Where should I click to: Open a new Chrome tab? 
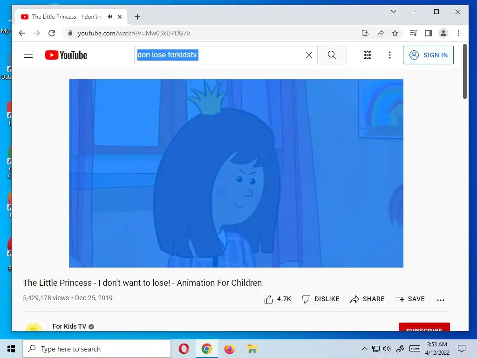[x=137, y=17]
